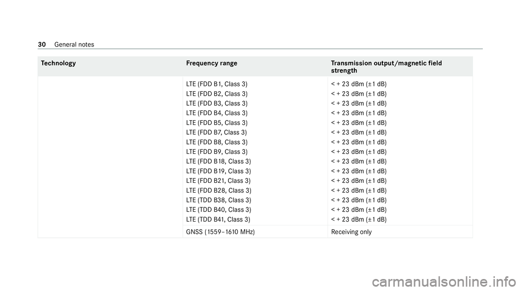
Task: Click the General notes page heading
Action: 74,45
